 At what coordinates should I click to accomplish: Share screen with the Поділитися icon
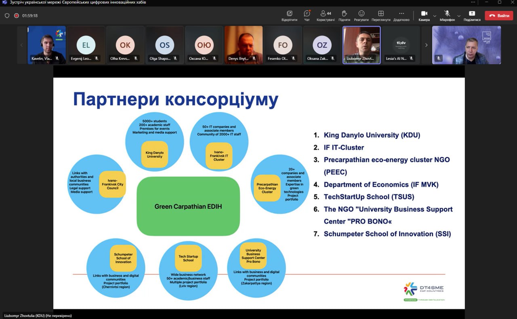point(472,15)
